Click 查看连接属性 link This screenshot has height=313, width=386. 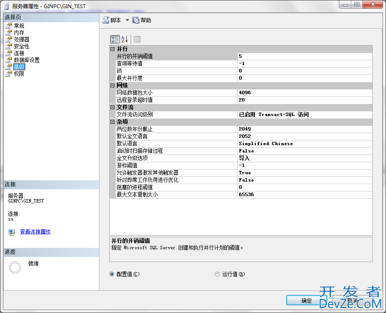(35, 232)
